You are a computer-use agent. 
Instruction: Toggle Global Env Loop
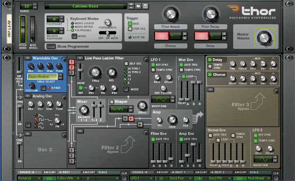tap(218, 140)
